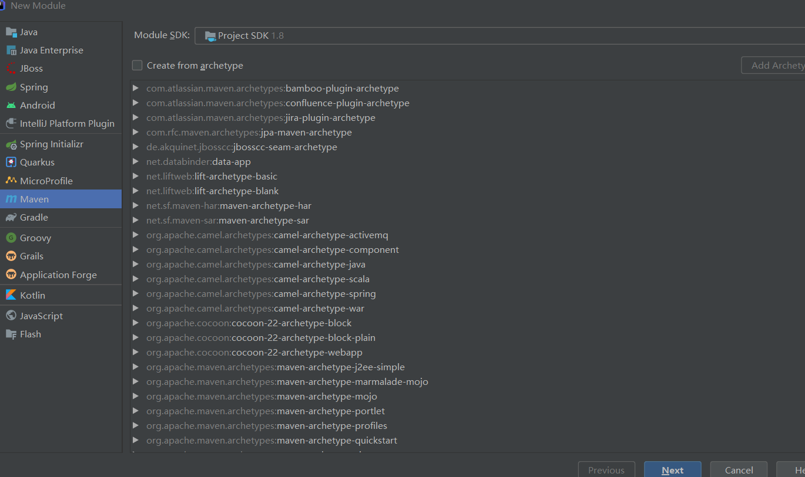Expand the lift-archetype-basic node
The image size is (805, 477).
coord(136,176)
